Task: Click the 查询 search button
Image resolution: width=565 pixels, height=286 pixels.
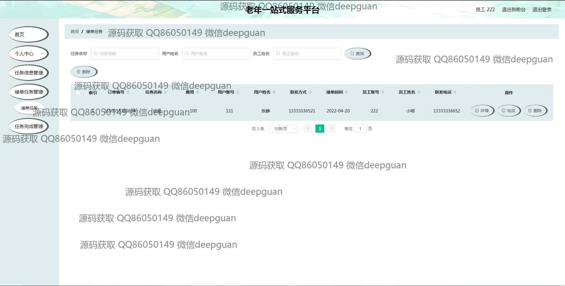Action: (x=357, y=54)
